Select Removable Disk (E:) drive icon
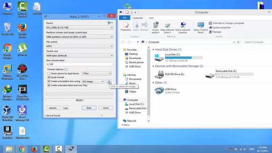This screenshot has width=272, height=153. [210, 76]
